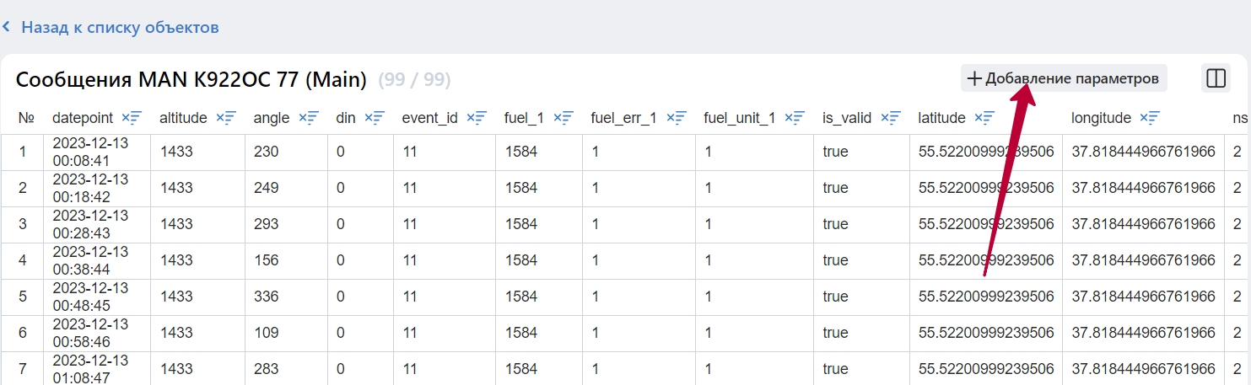The height and width of the screenshot is (385, 1251).
Task: Clear the datepoint column filter icon
Action: 132,118
